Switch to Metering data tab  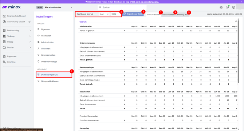[x=183, y=15]
